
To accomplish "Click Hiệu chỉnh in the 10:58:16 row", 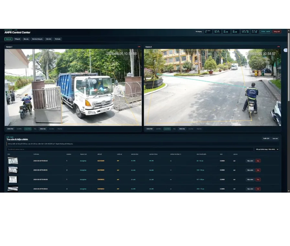I will (250, 170).
